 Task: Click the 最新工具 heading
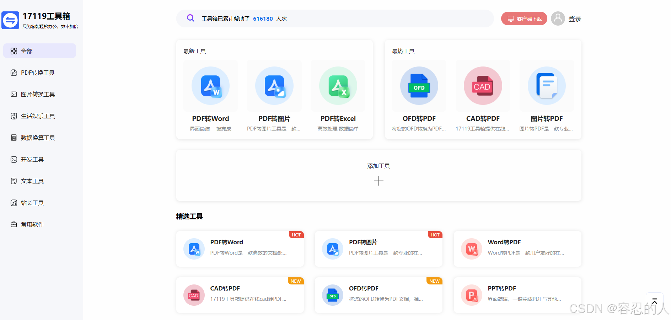click(194, 51)
